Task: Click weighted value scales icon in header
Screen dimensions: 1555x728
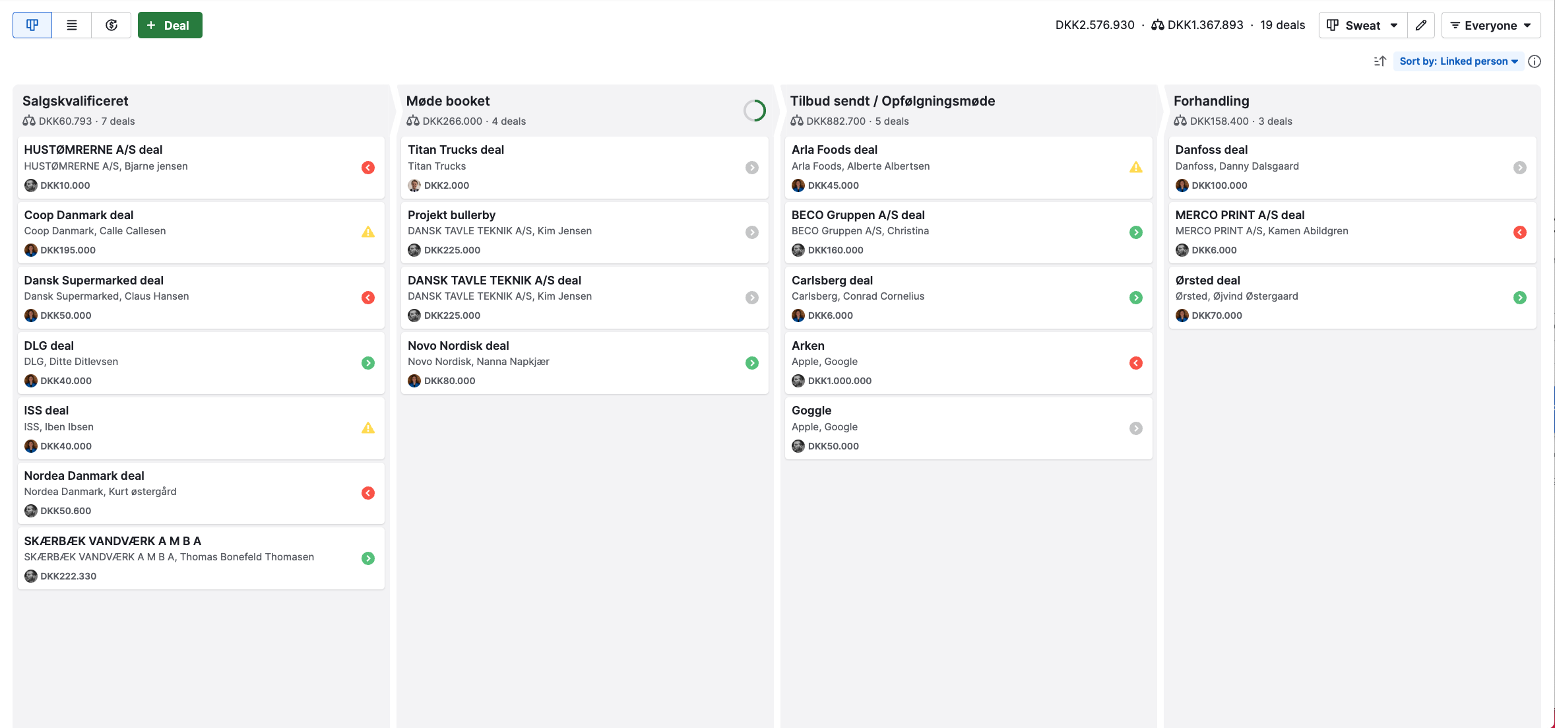Action: coord(1158,25)
